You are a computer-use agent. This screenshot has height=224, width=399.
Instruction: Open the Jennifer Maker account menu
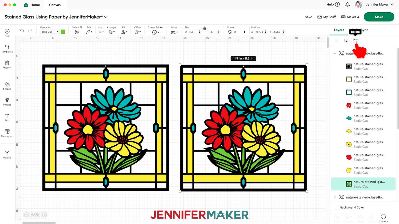point(374,4)
